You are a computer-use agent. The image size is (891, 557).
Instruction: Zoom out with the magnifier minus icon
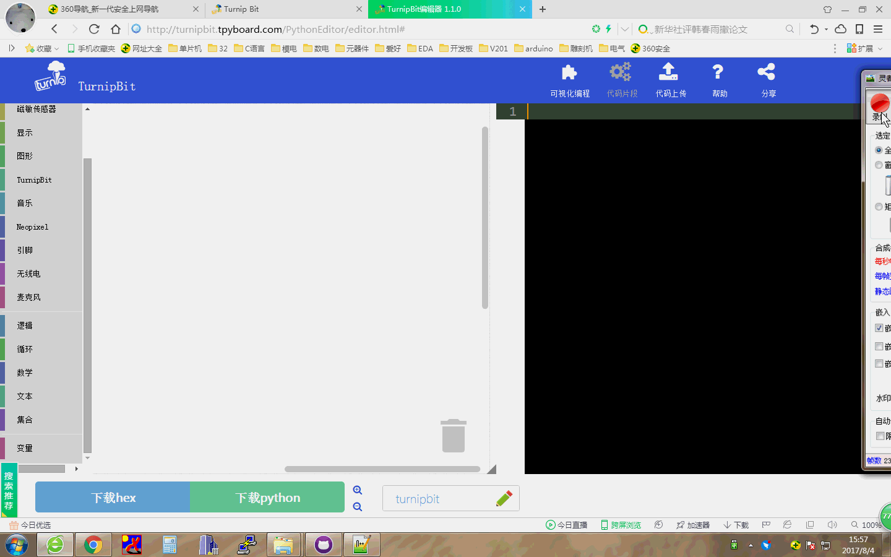(x=358, y=507)
